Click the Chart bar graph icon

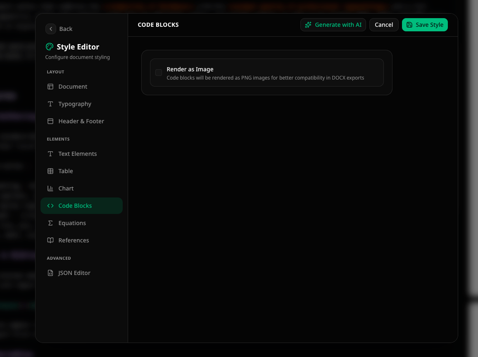[50, 188]
